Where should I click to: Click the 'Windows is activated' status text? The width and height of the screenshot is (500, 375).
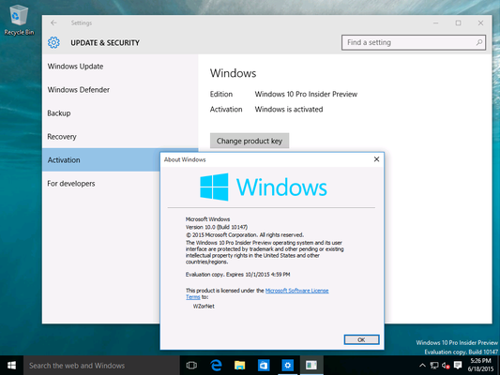[289, 110]
